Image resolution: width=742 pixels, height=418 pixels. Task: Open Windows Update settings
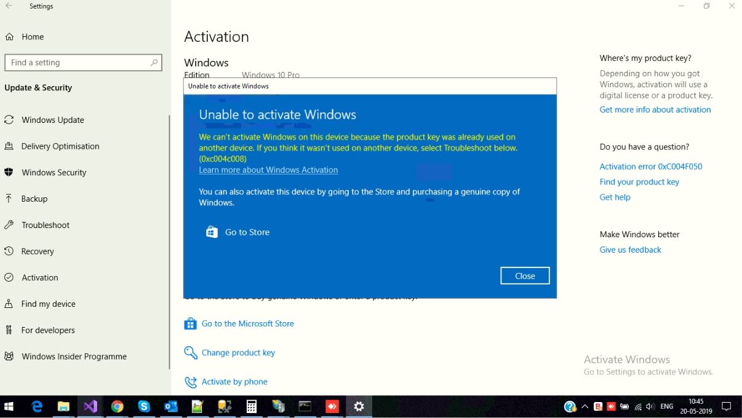click(x=53, y=120)
